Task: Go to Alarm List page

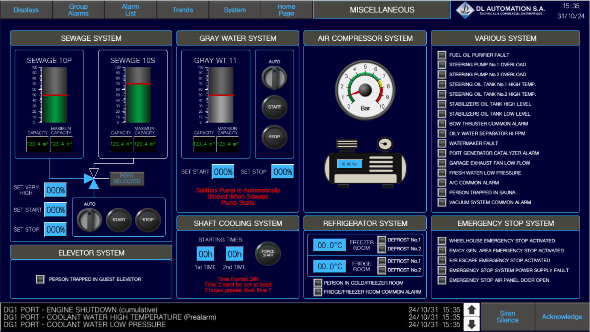Action: click(x=130, y=10)
